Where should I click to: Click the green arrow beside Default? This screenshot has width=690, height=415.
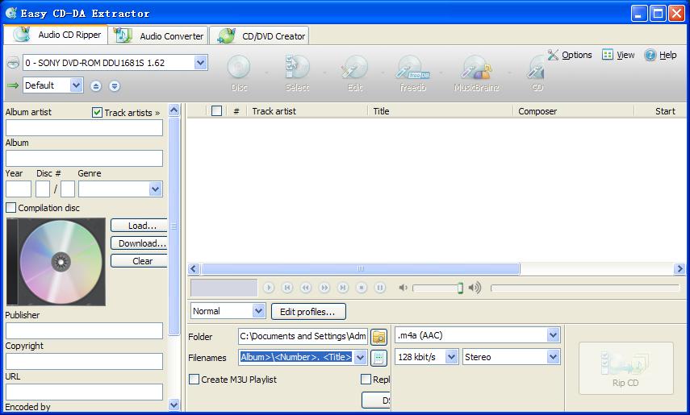coord(13,85)
